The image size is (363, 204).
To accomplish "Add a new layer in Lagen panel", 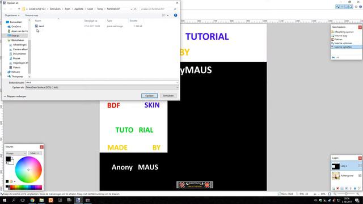I will [333, 188].
